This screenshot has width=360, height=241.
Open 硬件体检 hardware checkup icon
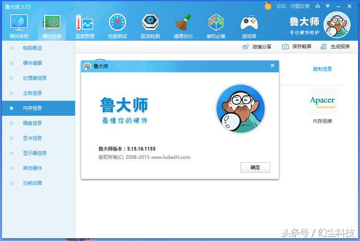click(19, 22)
